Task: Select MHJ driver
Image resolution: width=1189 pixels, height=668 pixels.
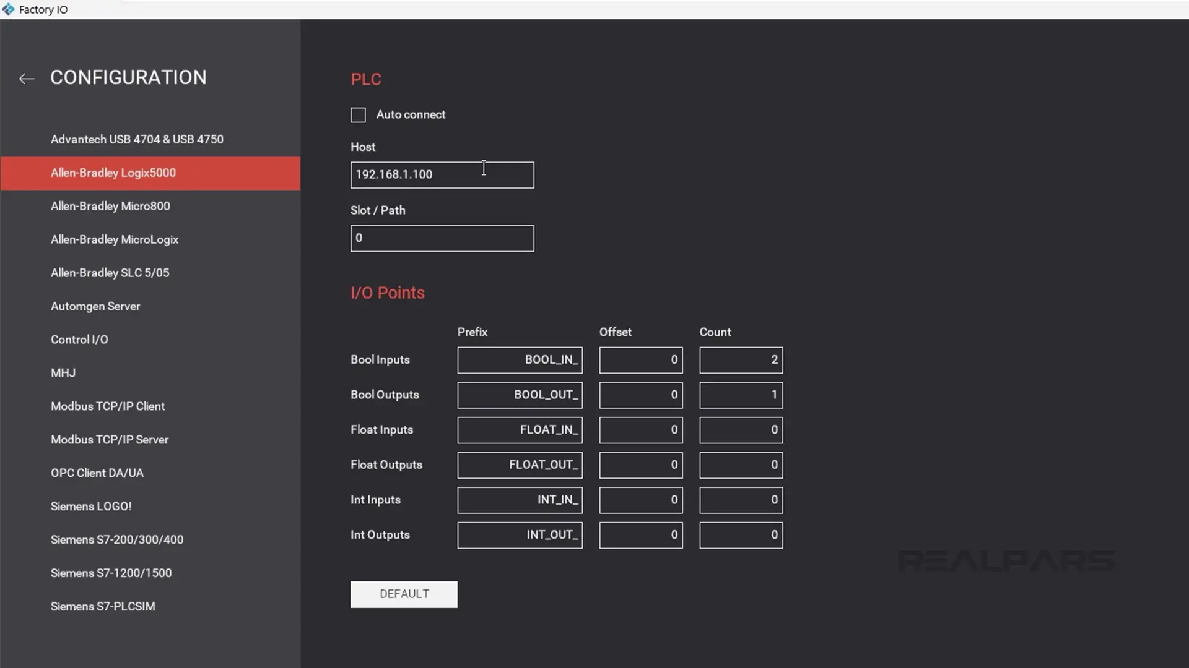Action: (150, 374)
